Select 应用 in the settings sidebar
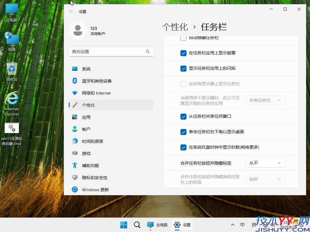This screenshot has width=310, height=232. [x=86, y=117]
